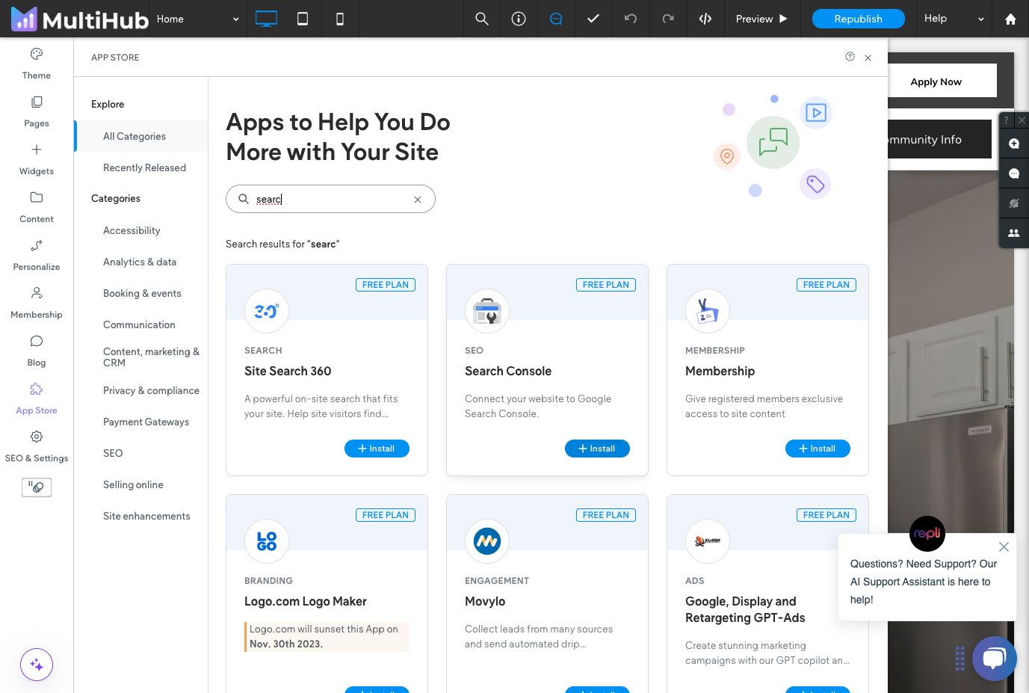This screenshot has height=693, width=1029.
Task: Open the Widgets panel
Action: (x=37, y=160)
